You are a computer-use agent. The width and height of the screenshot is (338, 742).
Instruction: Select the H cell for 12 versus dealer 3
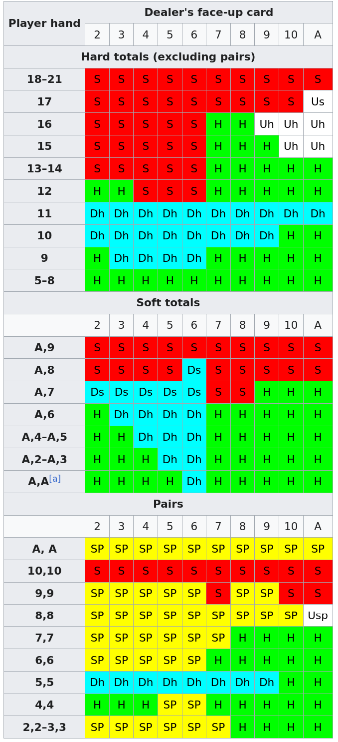click(121, 191)
